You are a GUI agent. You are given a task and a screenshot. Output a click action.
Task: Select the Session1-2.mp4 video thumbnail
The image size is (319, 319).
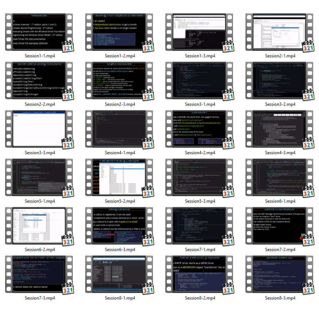click(119, 32)
